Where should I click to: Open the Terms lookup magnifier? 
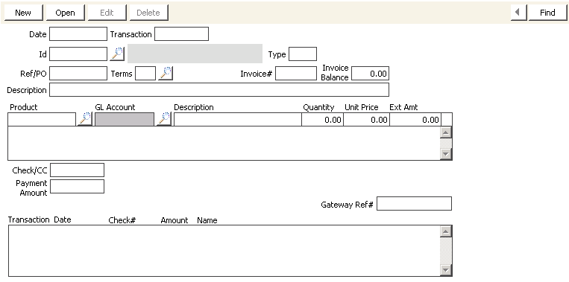coord(166,73)
